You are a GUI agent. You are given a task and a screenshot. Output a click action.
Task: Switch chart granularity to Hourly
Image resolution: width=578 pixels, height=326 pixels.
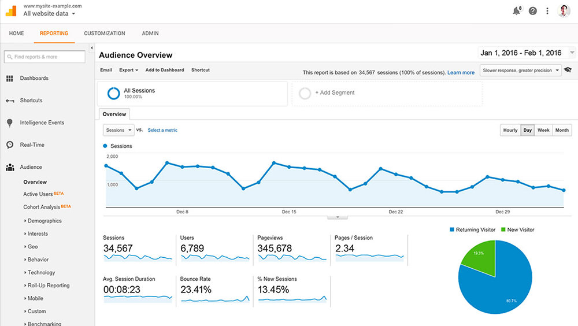(510, 130)
